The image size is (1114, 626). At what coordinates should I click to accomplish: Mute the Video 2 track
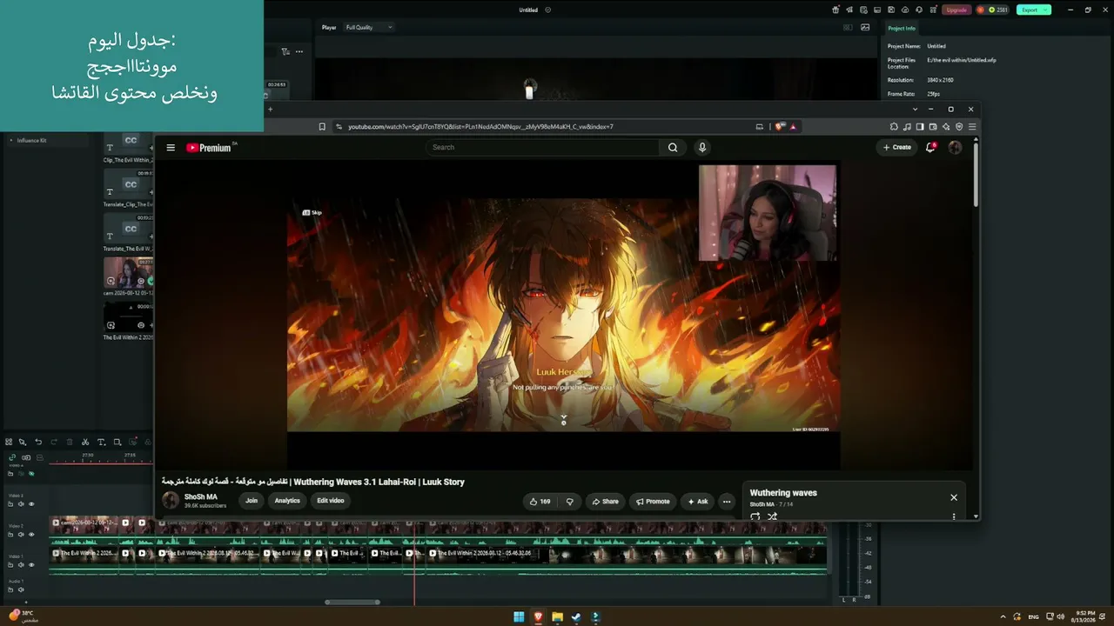point(21,535)
